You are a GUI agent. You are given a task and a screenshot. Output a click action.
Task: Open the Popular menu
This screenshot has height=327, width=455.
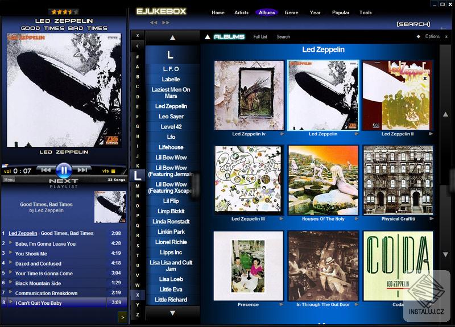[x=341, y=13]
